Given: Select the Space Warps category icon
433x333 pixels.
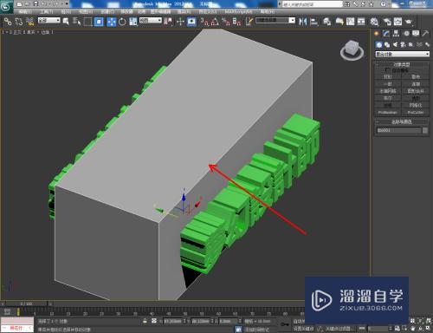Looking at the screenshot, I should click(x=419, y=44).
